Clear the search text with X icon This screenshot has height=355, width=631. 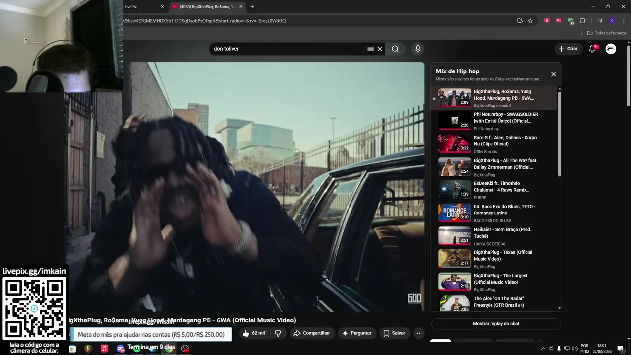coord(380,49)
